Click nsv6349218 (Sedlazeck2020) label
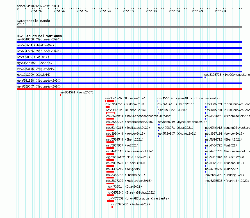This screenshot has height=218, width=250. [x=128, y=128]
